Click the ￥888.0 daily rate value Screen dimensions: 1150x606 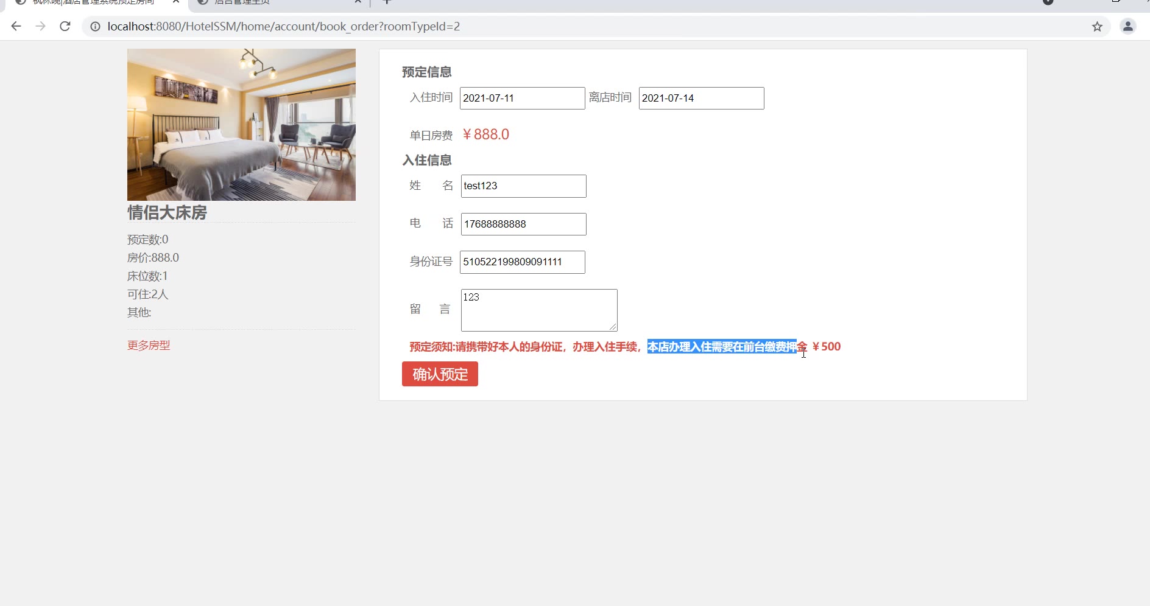click(485, 134)
